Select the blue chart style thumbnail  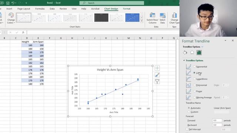tap(132, 18)
